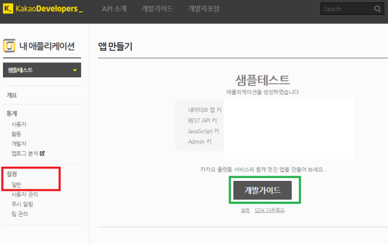
Task: Open 사용자 관리 settings
Action: 24,194
